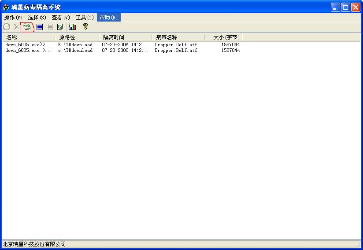Minimize the quarantine system window
363x250 pixels.
pyautogui.click(x=335, y=7)
